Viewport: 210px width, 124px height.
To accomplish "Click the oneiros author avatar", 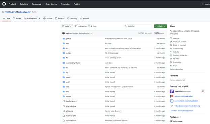I will [63, 33].
